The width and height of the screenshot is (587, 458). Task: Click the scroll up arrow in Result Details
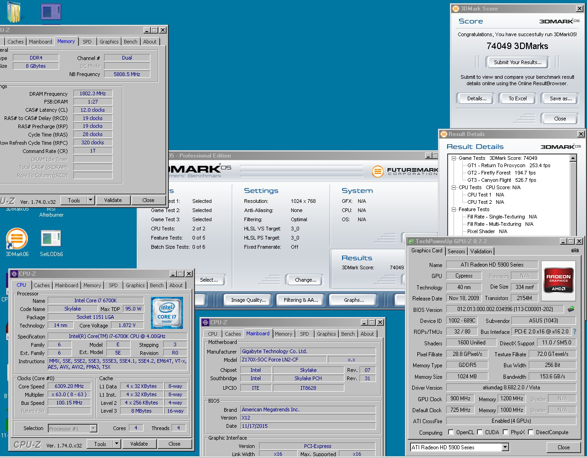tap(573, 158)
